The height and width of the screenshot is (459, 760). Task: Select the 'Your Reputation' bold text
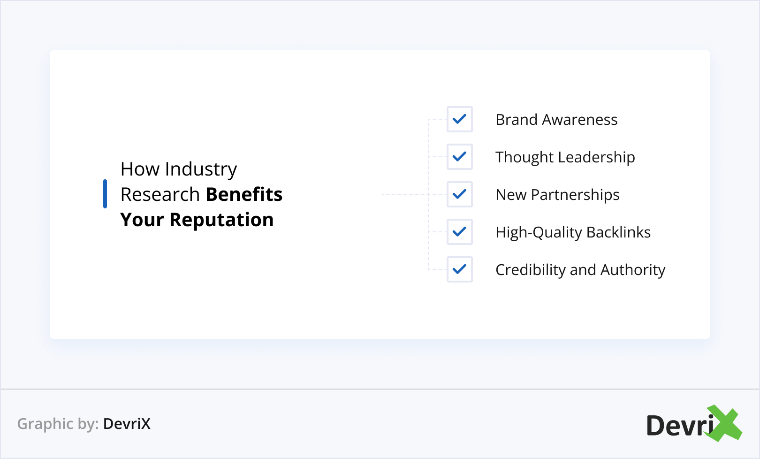click(197, 220)
